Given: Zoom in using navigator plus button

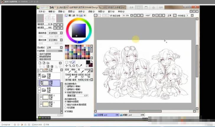Looking at the screenshot, I should (58, 25).
